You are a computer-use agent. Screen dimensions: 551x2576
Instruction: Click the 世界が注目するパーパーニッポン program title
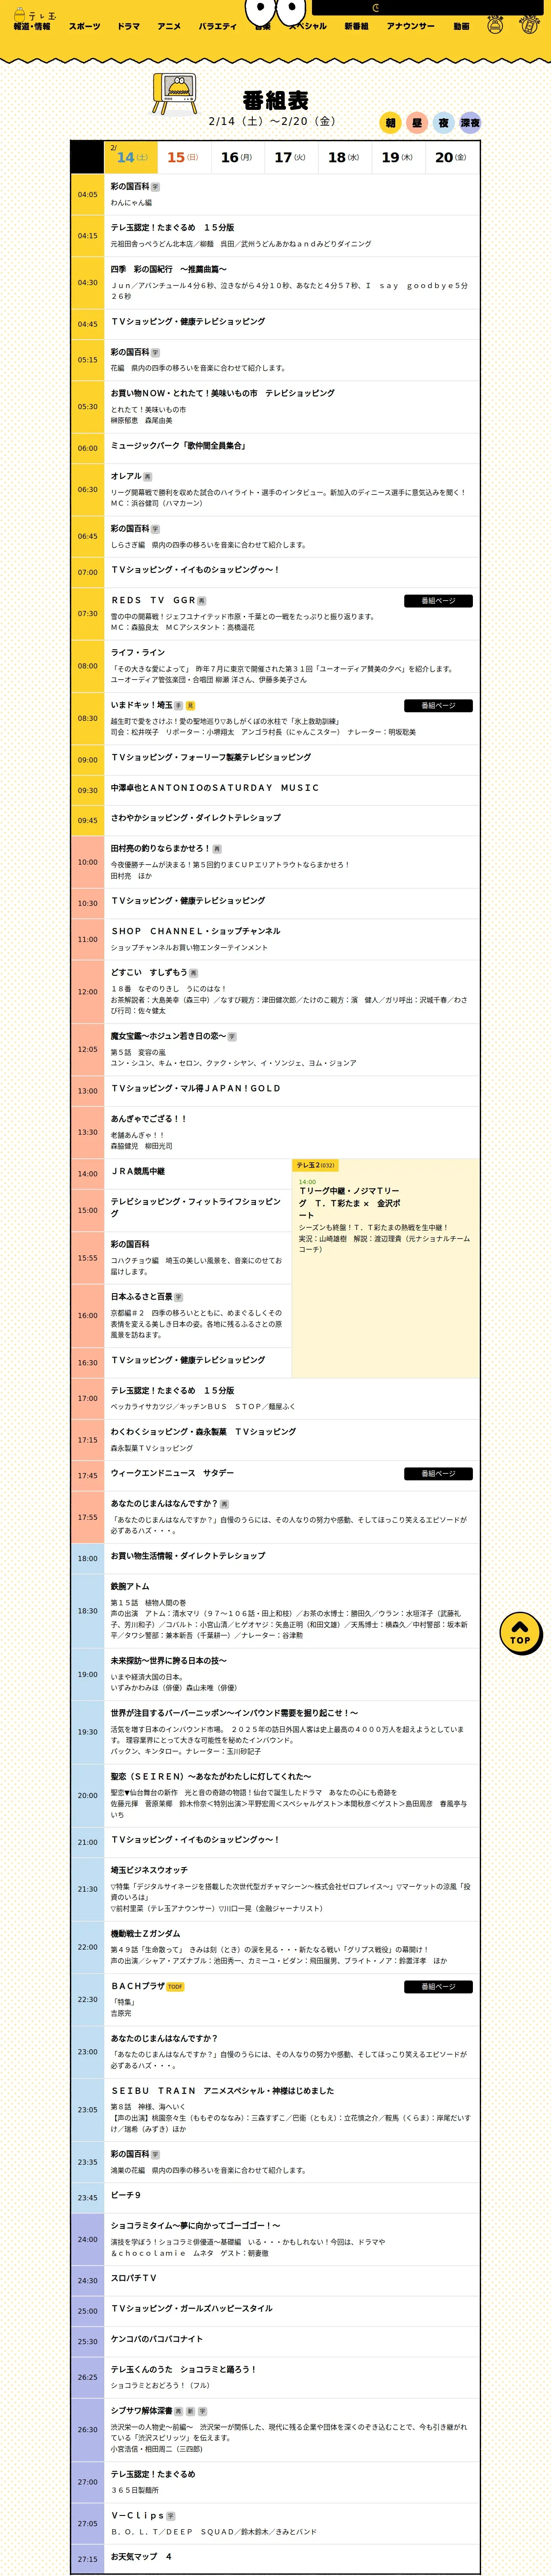[234, 1713]
